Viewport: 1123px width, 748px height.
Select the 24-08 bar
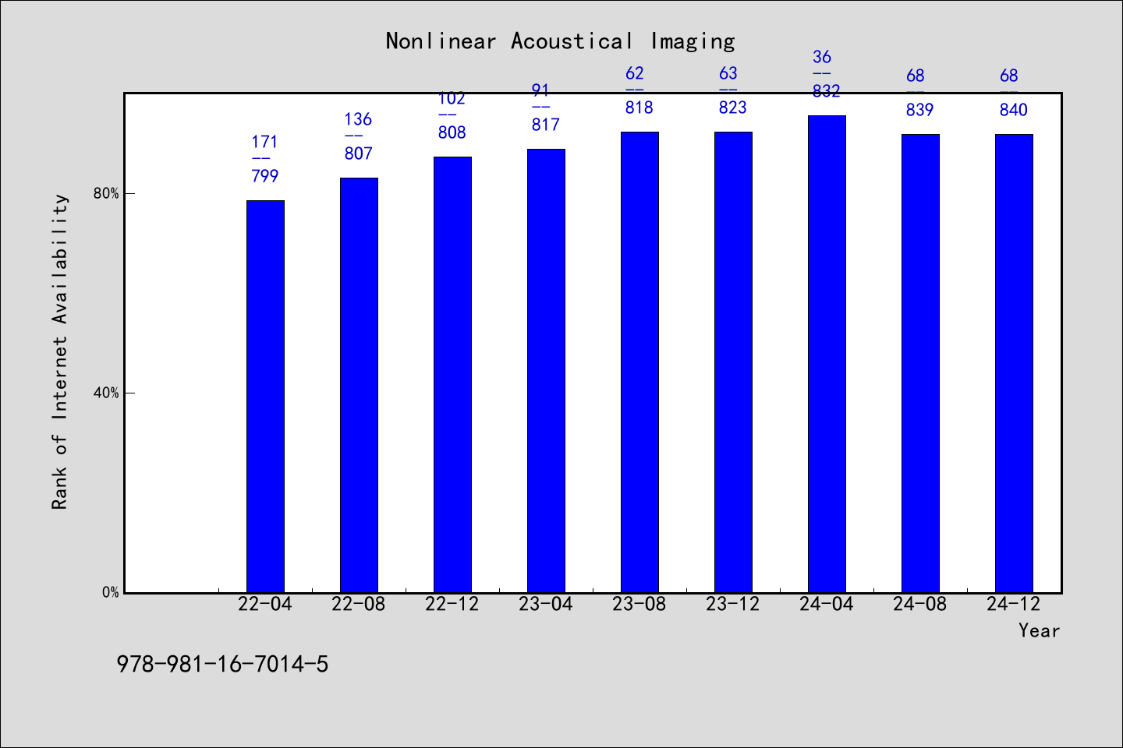(x=920, y=363)
